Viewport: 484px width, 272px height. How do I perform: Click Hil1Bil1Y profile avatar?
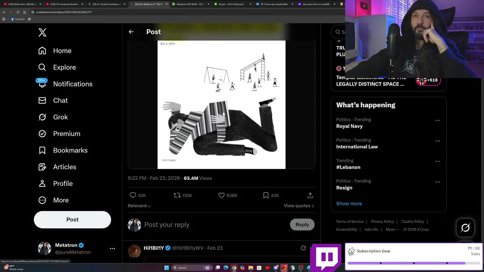[134, 251]
